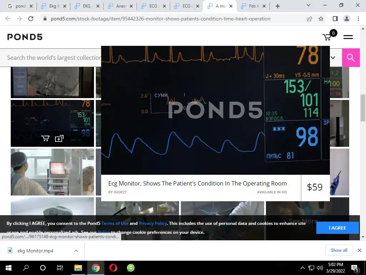Image resolution: width=366 pixels, height=275 pixels.
Task: Click Show all downloads button
Action: (x=339, y=250)
